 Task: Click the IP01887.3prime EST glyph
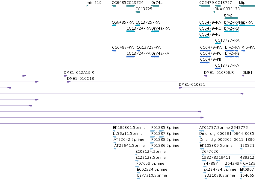click(x=157, y=137)
